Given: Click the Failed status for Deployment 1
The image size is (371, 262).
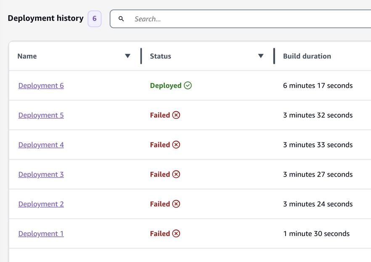Looking at the screenshot, I should tap(160, 233).
